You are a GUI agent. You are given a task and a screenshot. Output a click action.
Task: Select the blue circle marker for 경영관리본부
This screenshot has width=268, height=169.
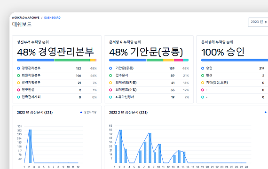[x=18, y=68]
